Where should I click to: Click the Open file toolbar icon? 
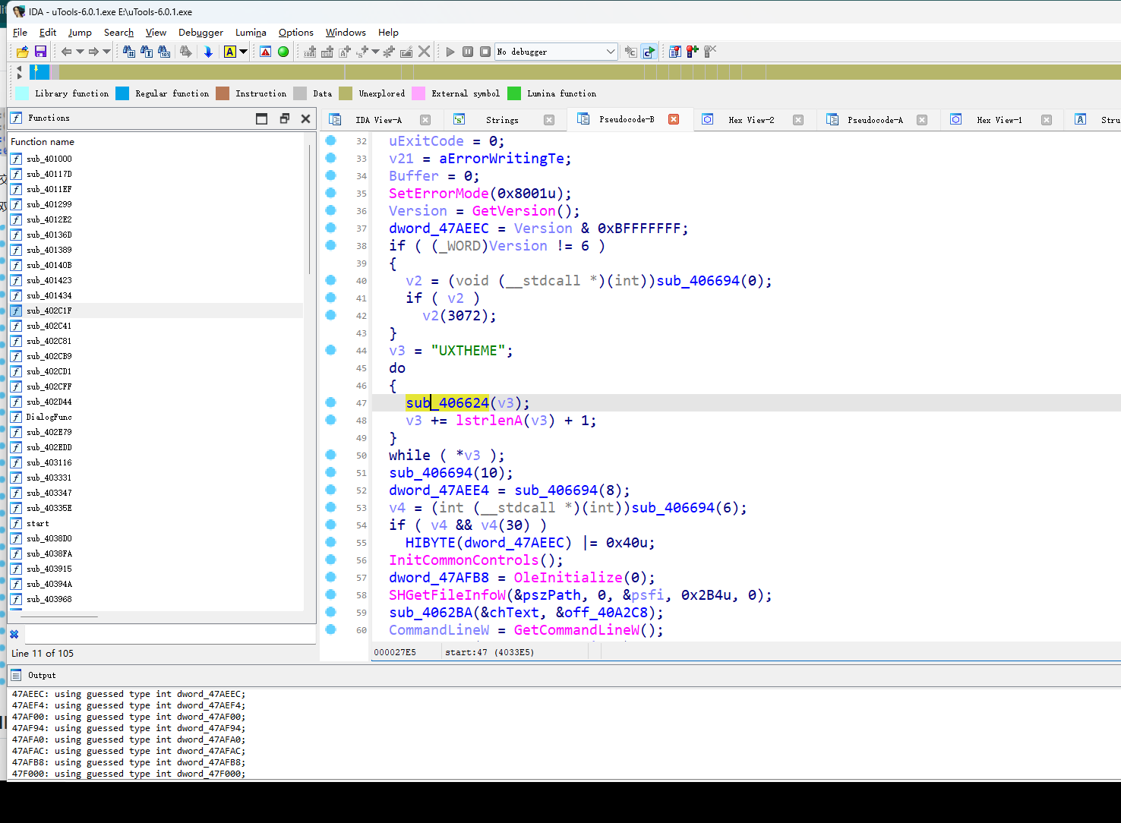pyautogui.click(x=22, y=52)
